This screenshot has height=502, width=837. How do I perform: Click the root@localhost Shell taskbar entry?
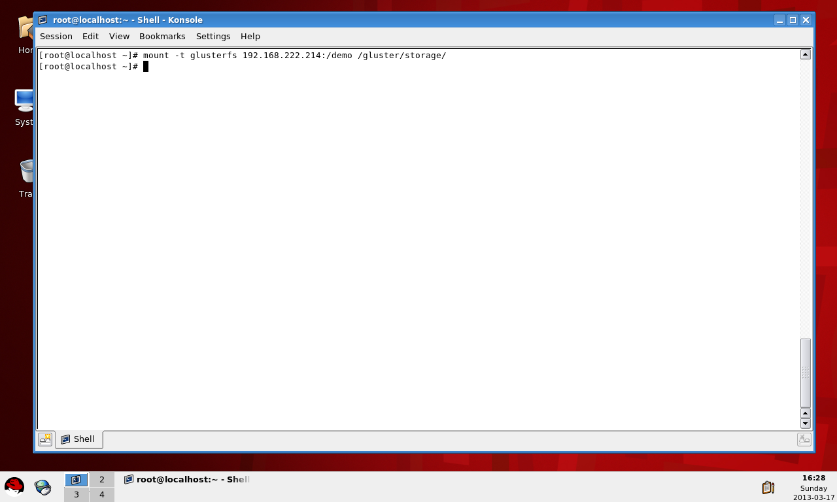pyautogui.click(x=187, y=480)
